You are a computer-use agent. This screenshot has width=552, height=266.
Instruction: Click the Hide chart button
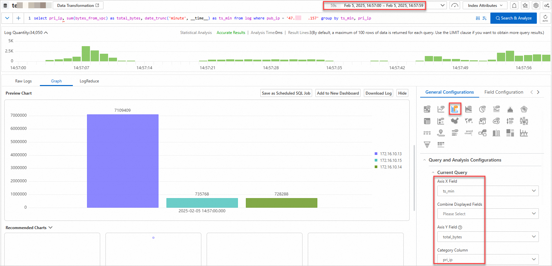(402, 93)
